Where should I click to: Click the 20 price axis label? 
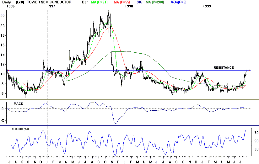3,26
